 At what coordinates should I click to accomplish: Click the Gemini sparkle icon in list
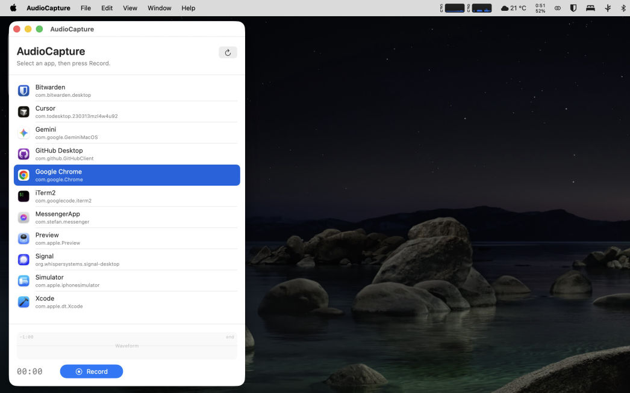23,133
